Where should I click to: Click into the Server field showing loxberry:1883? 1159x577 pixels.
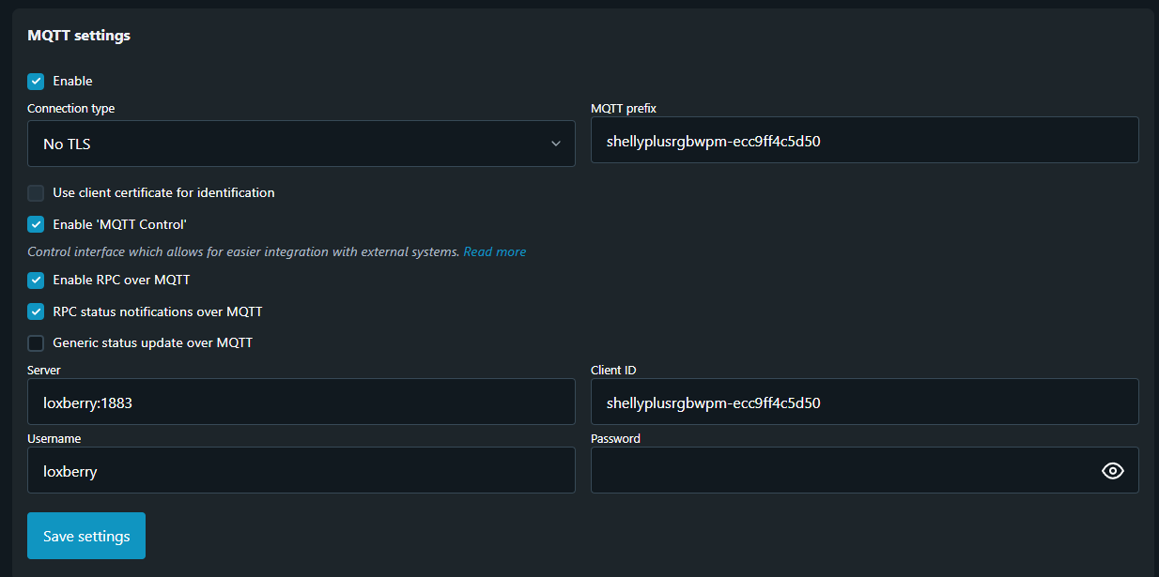tap(301, 402)
